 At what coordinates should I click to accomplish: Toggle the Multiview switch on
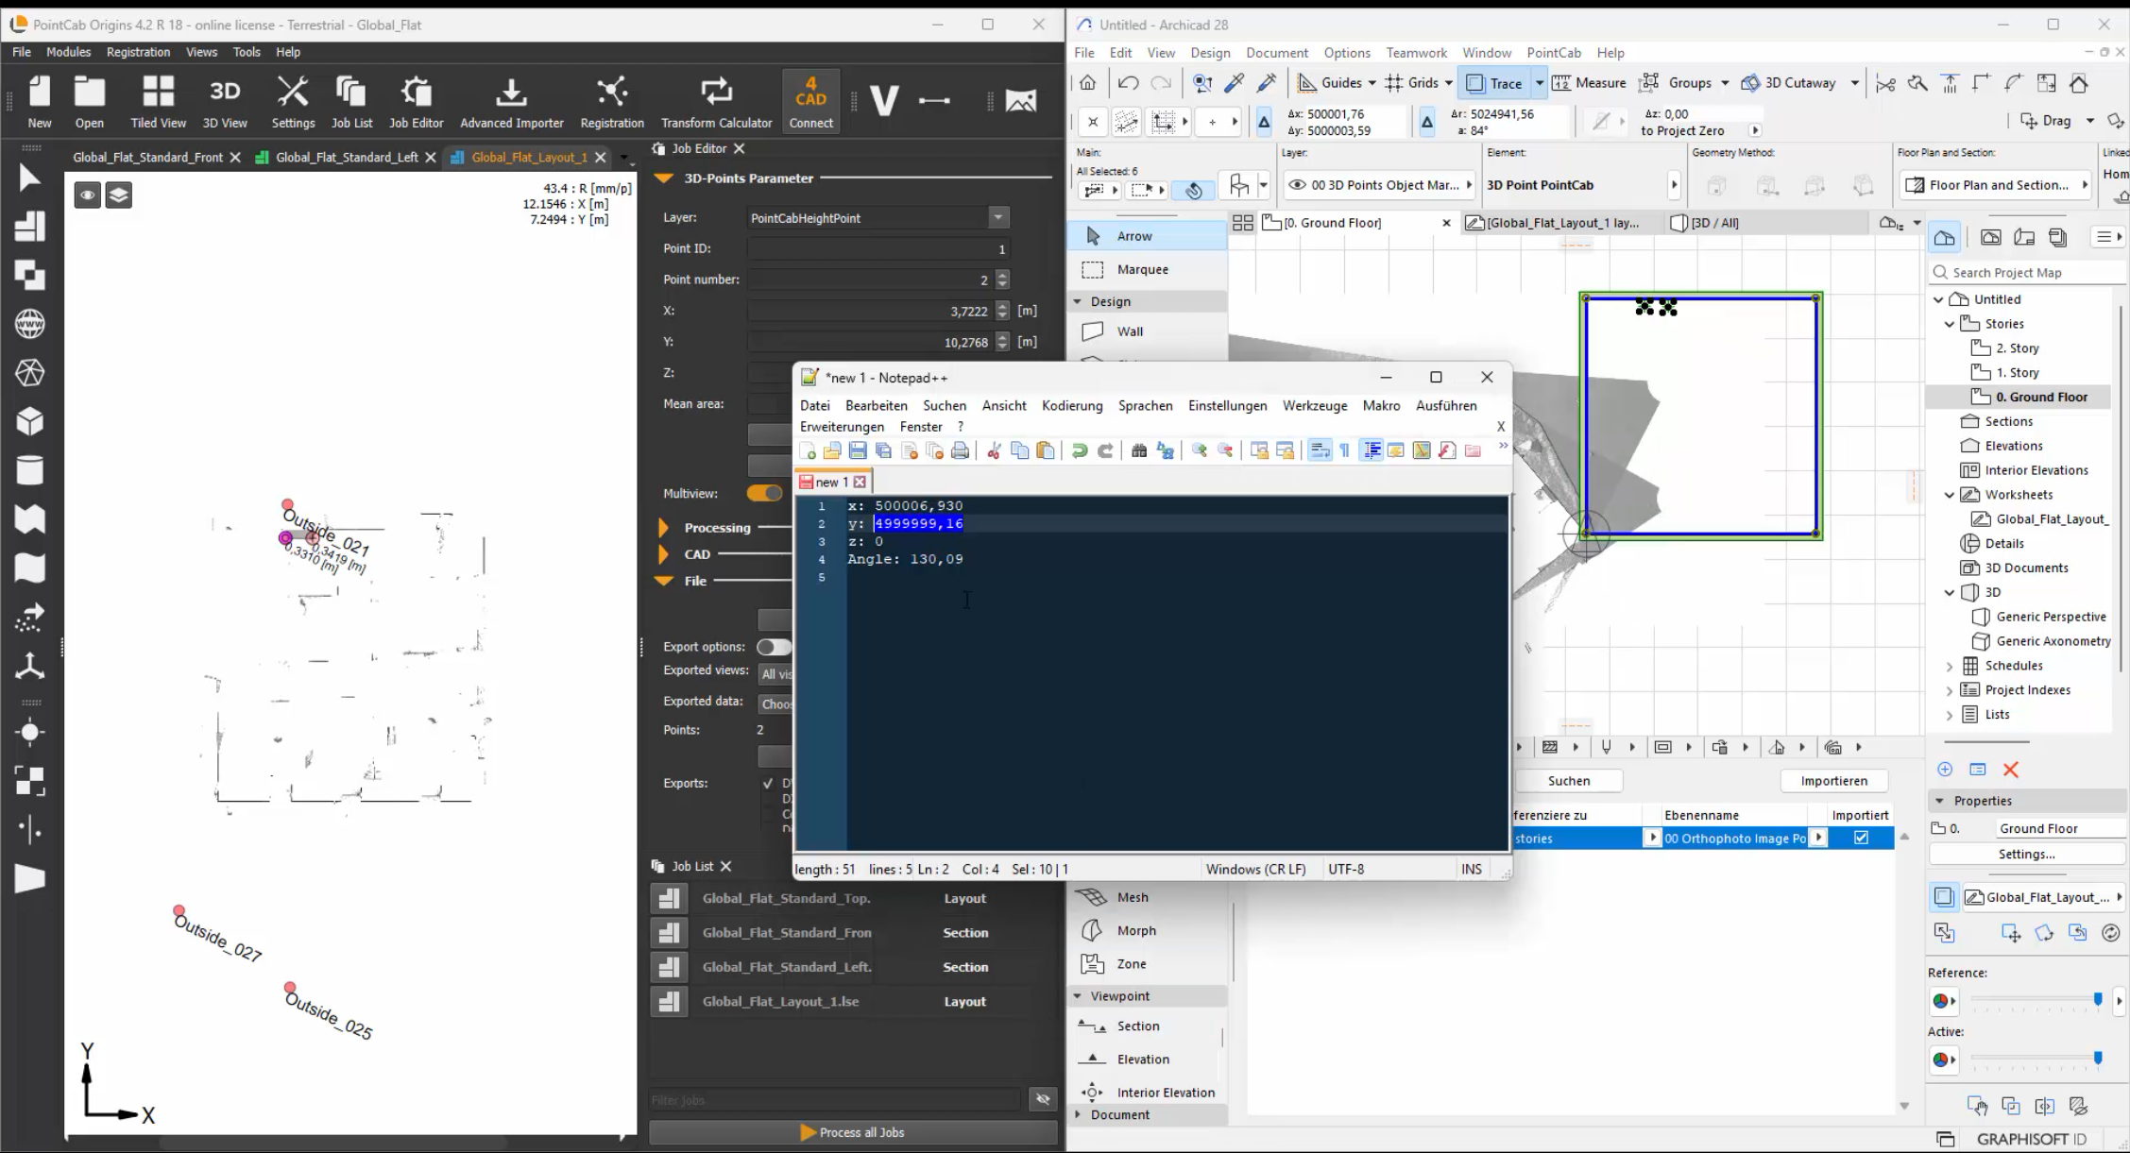click(x=764, y=493)
